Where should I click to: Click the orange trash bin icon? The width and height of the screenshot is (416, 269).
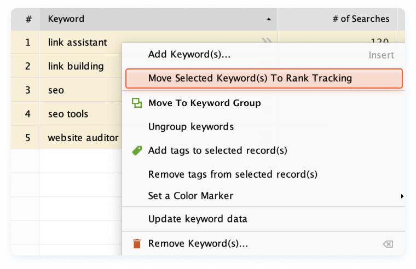click(137, 244)
